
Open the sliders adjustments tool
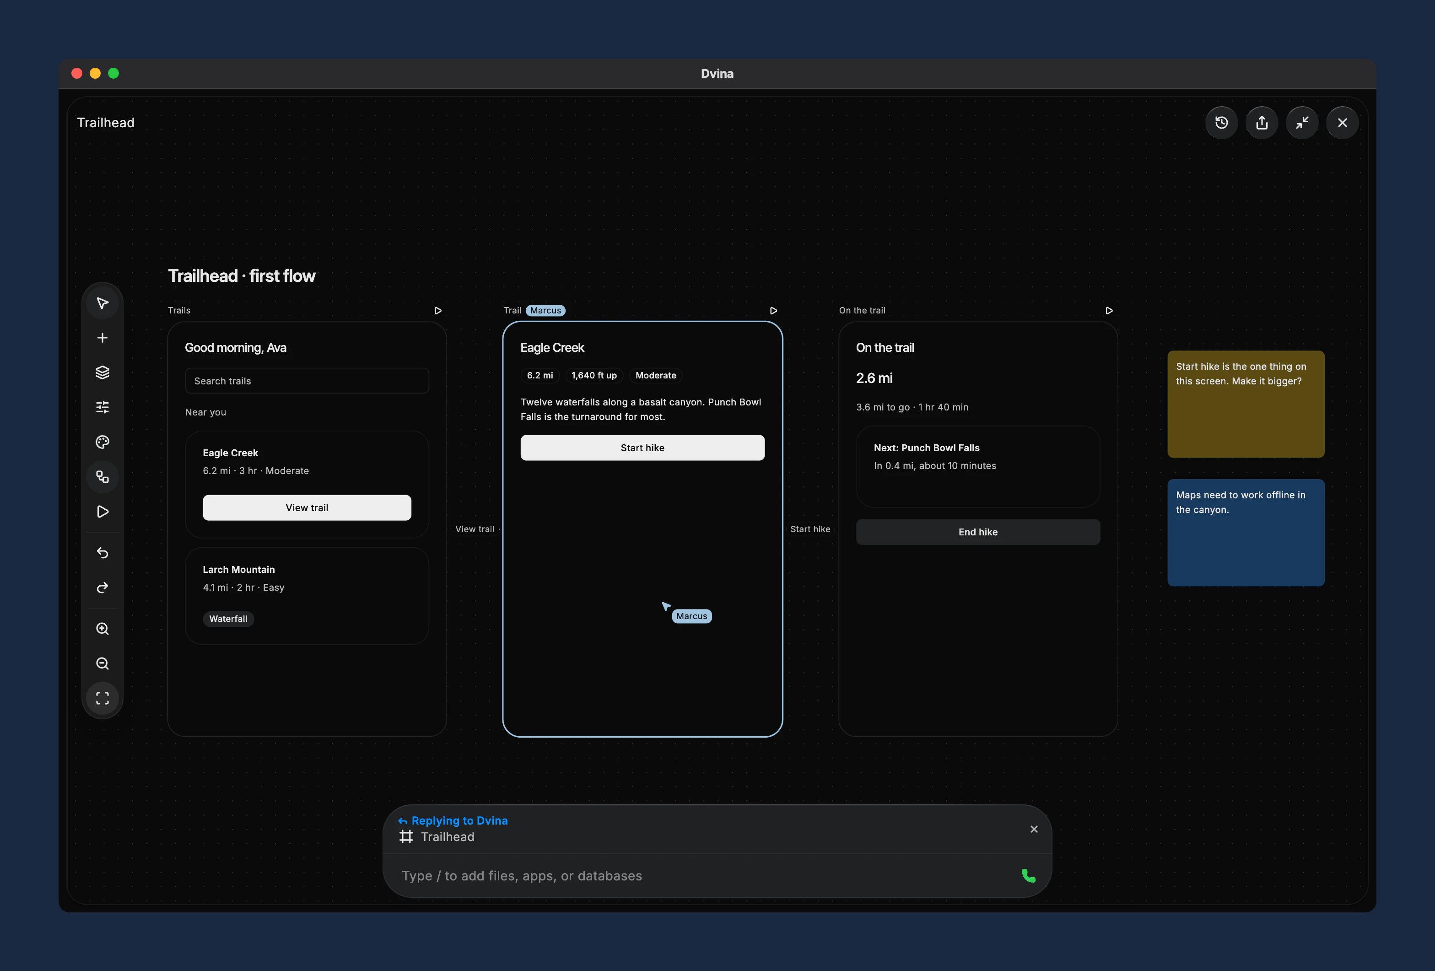102,407
